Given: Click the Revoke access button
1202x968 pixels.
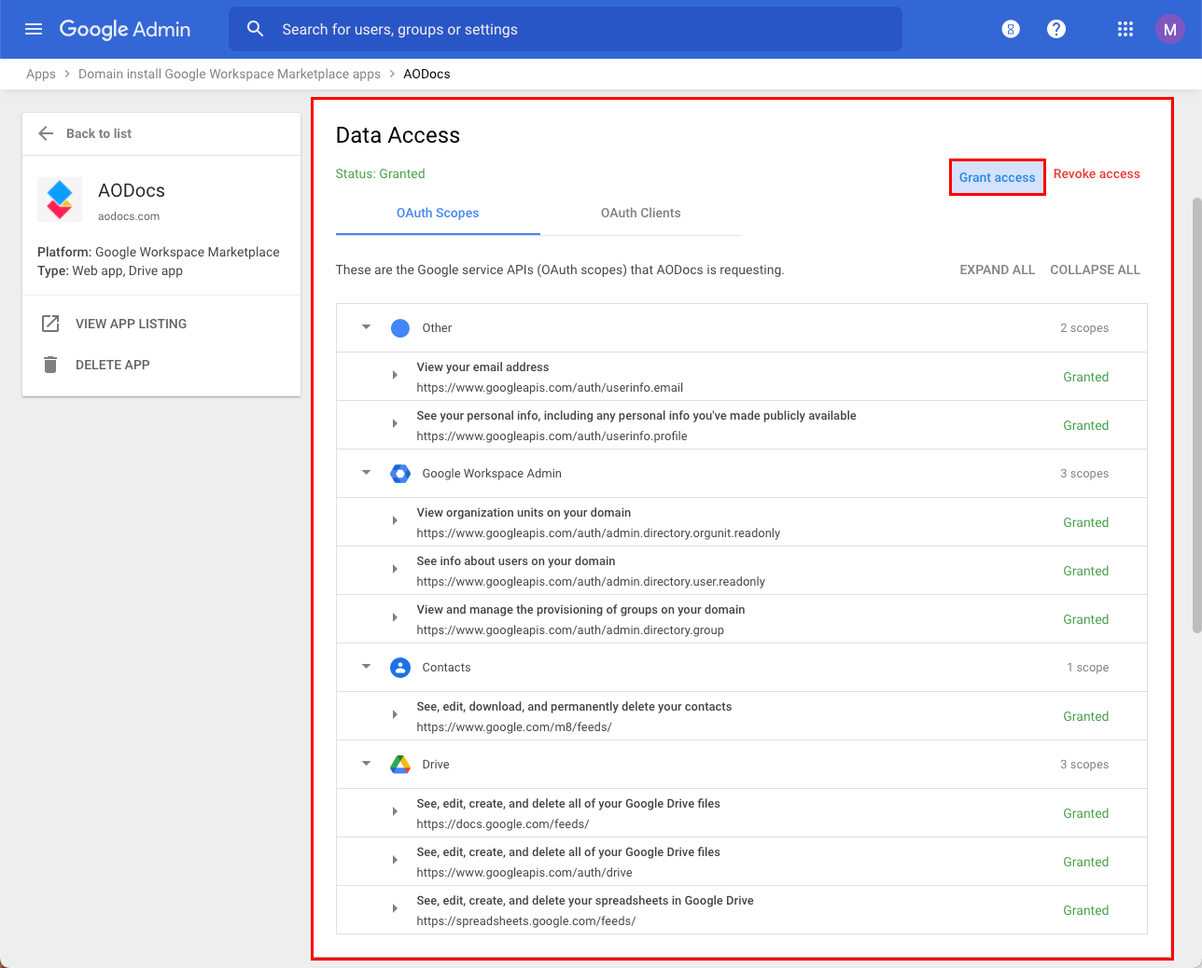Looking at the screenshot, I should [1097, 174].
